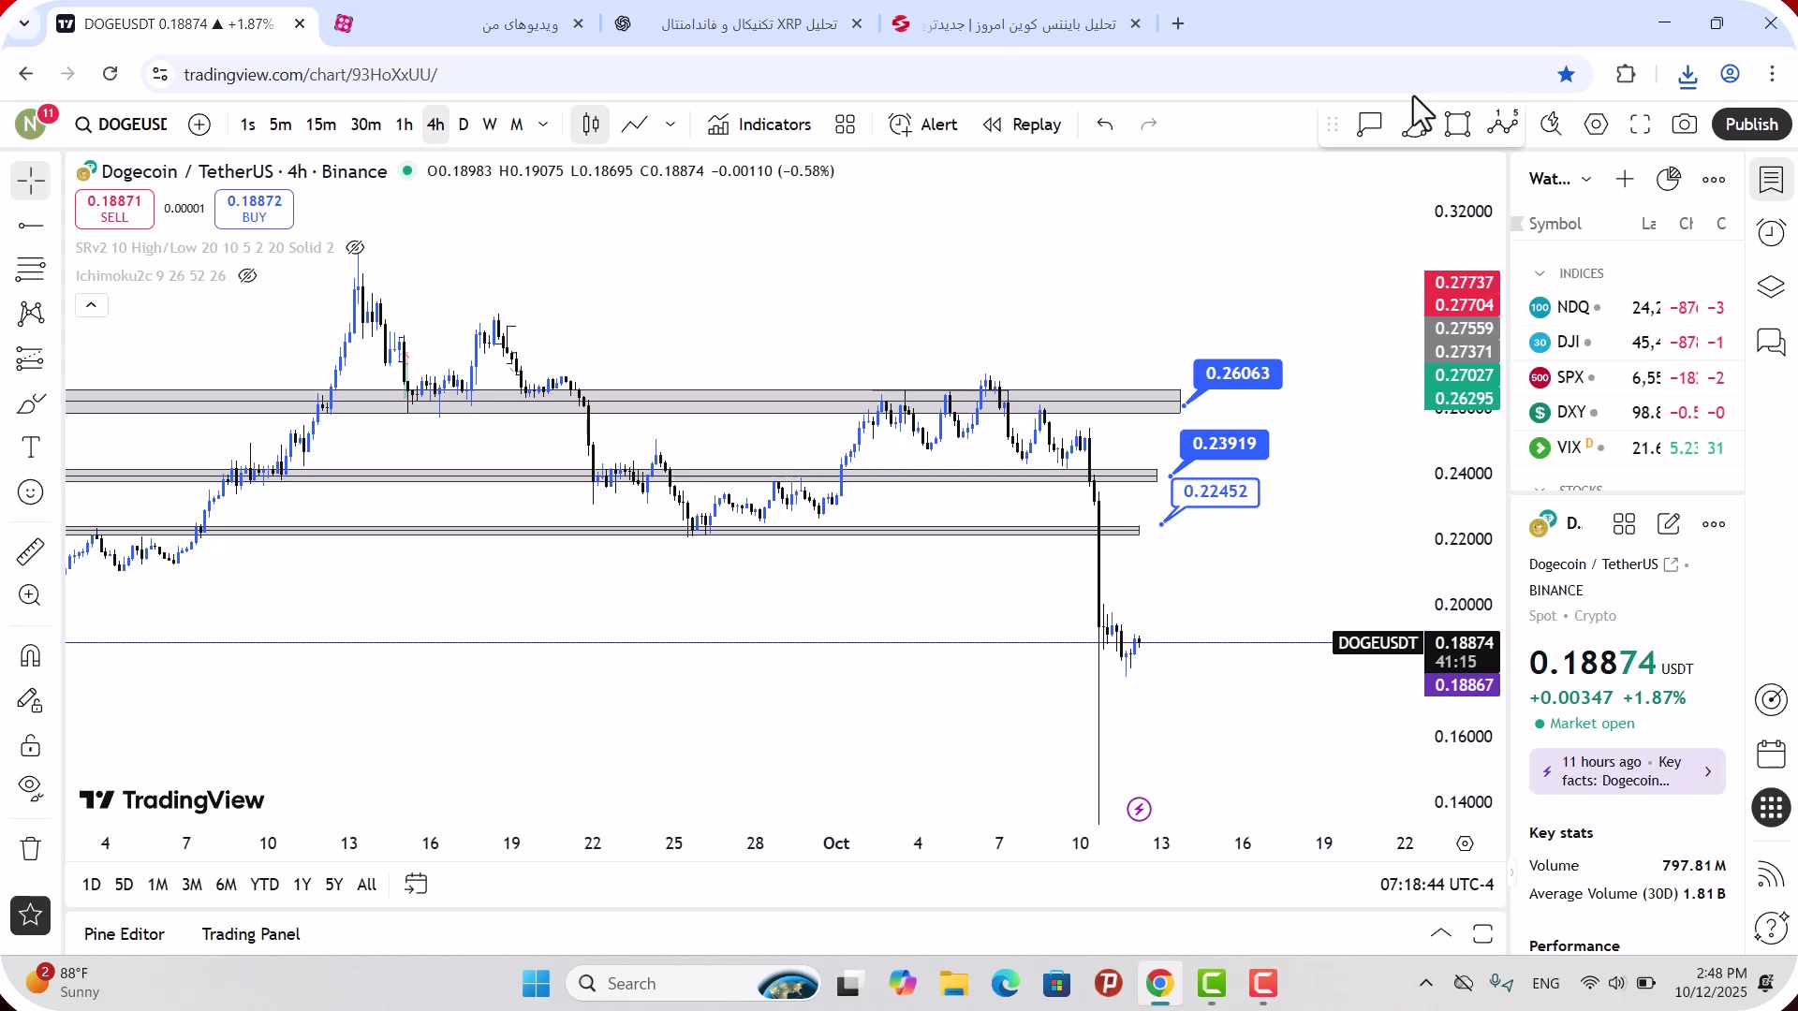1798x1011 pixels.
Task: Toggle visibility of Ichimoku2c indicator
Action: click(x=247, y=276)
